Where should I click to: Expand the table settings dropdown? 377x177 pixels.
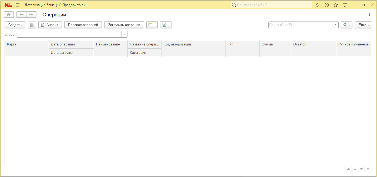(152, 25)
